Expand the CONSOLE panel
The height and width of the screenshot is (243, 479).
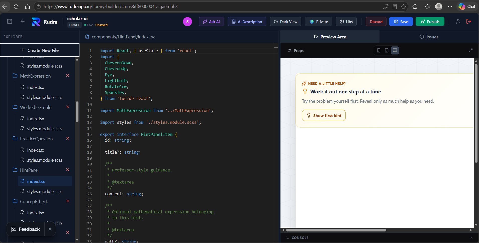pos(471,238)
